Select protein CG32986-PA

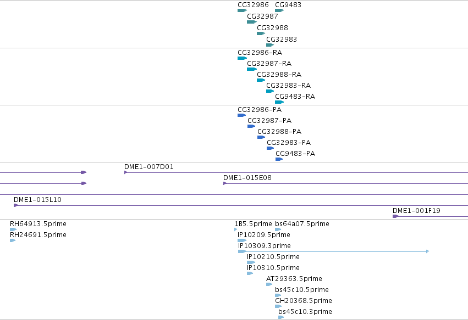click(x=260, y=110)
